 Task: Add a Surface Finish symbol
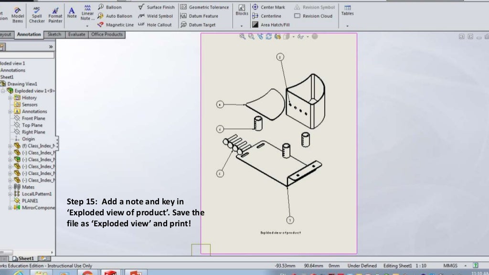point(156,7)
